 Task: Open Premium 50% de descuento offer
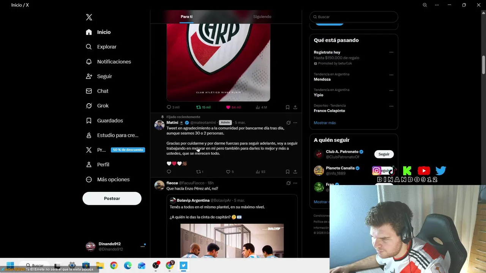point(115,150)
